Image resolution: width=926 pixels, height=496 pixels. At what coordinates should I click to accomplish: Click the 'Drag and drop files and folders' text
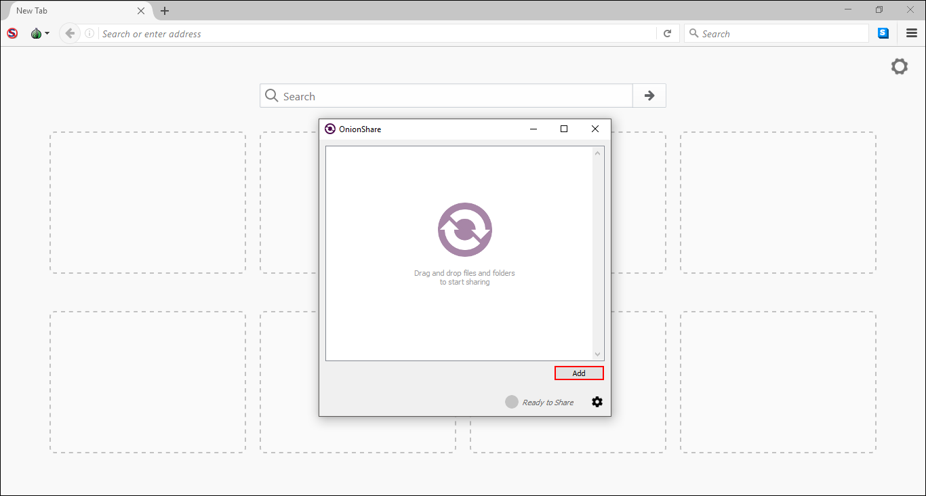click(464, 273)
